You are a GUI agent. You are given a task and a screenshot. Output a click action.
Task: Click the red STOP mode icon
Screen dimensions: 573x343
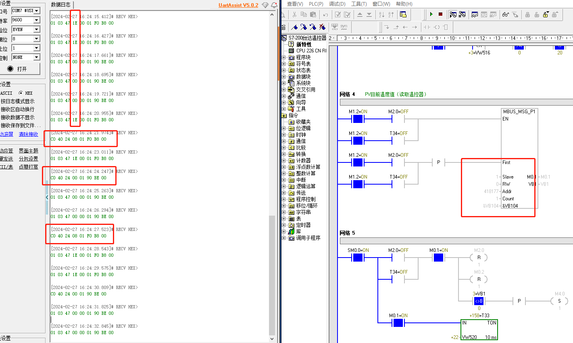click(x=440, y=15)
